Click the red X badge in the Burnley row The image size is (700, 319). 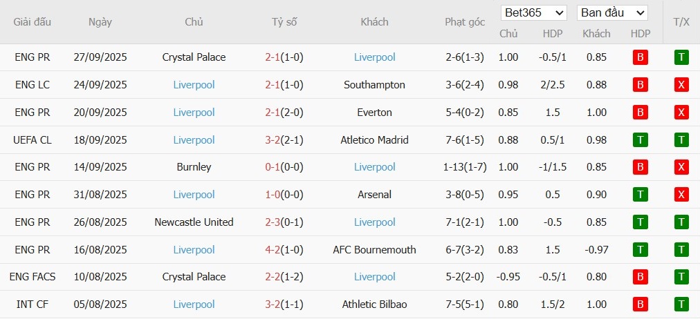click(x=681, y=167)
